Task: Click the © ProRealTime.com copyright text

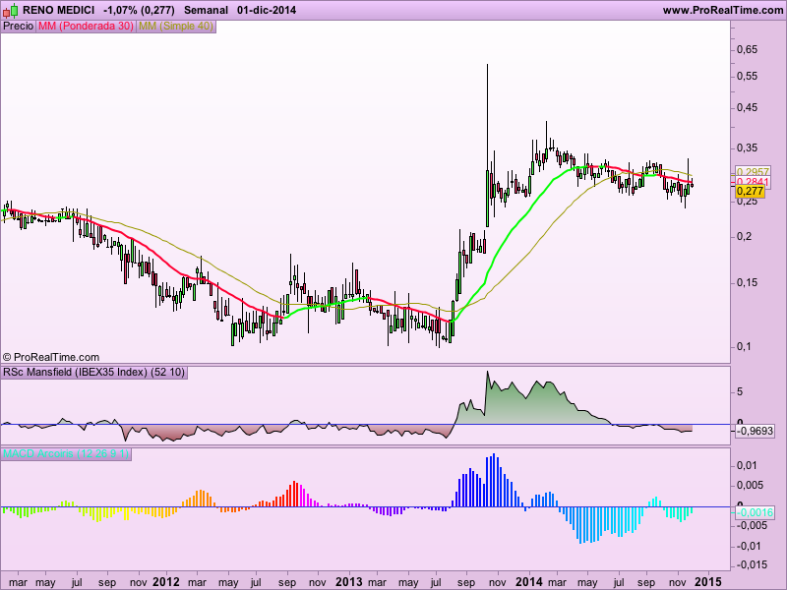Action: pos(51,357)
